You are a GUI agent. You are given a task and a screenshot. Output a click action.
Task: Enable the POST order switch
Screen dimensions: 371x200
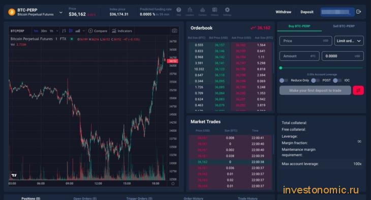tap(315, 81)
